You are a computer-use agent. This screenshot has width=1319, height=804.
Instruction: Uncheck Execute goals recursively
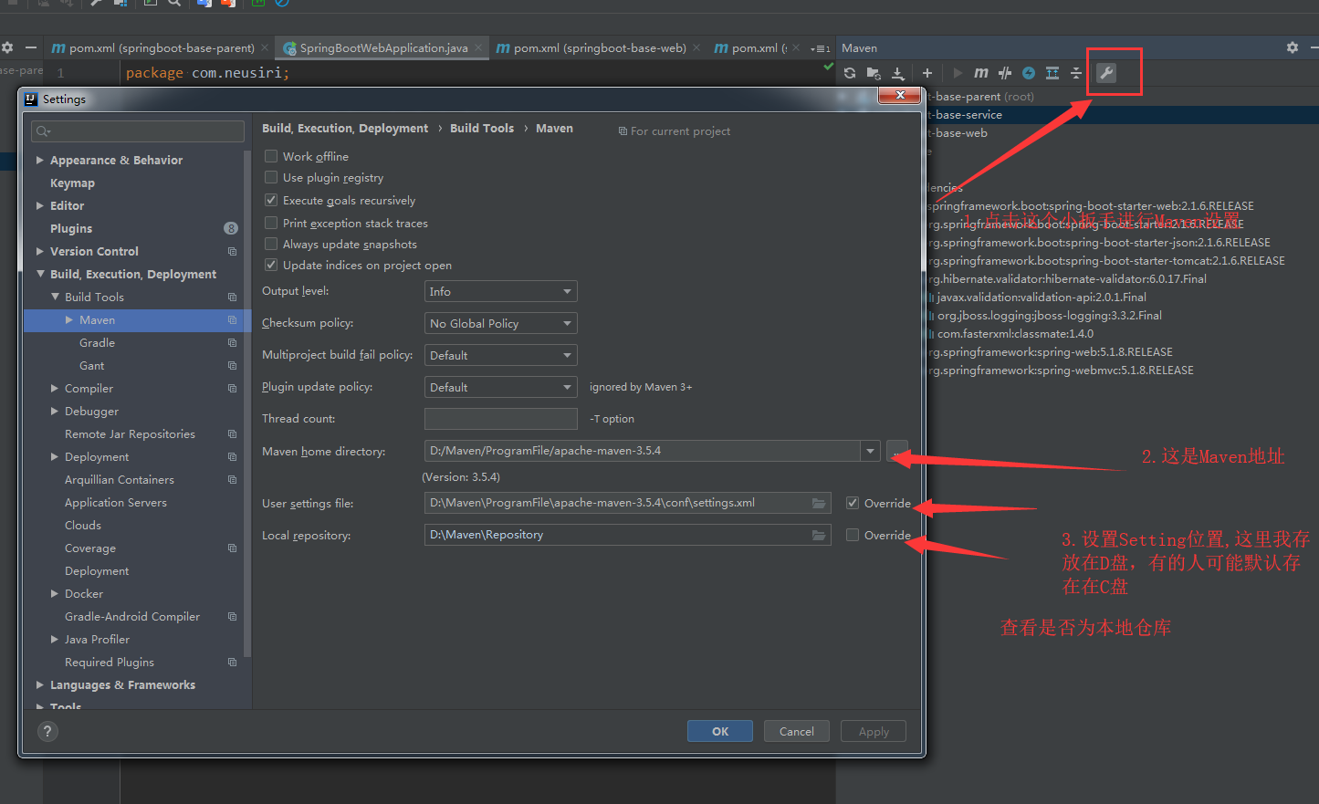(x=271, y=200)
